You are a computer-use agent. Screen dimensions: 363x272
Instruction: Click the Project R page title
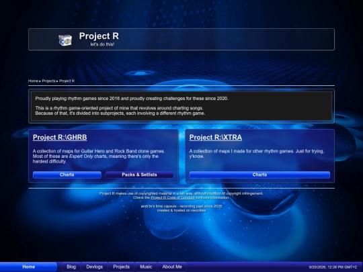click(x=99, y=36)
